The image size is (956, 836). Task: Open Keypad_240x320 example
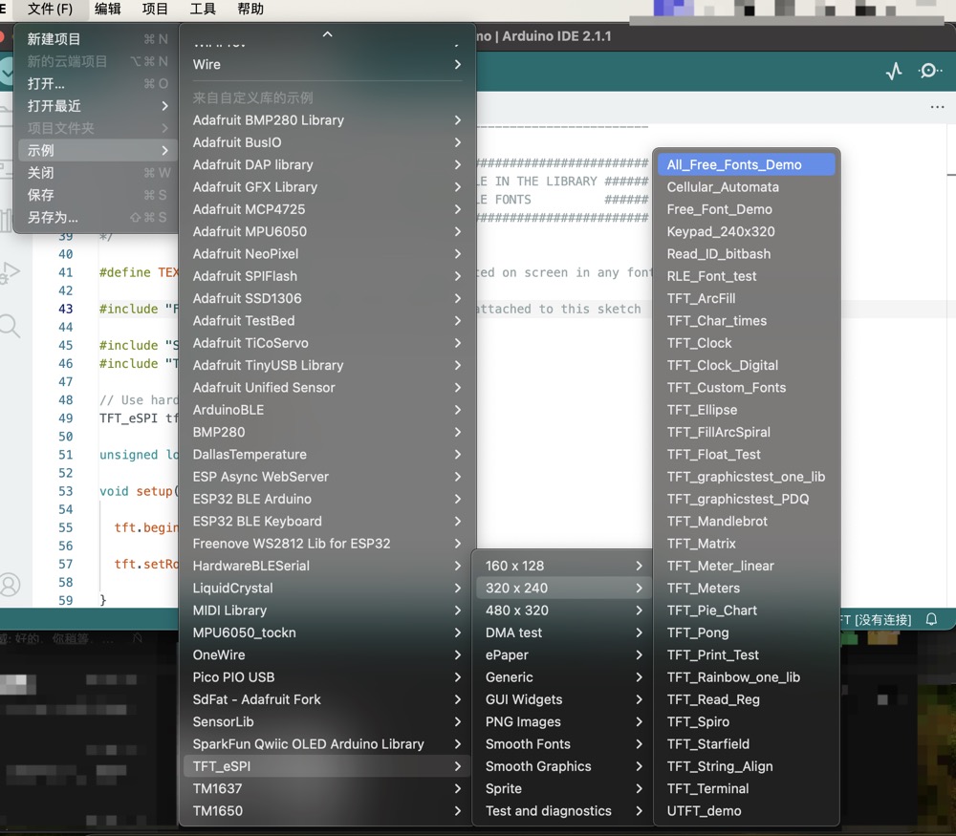(x=747, y=231)
